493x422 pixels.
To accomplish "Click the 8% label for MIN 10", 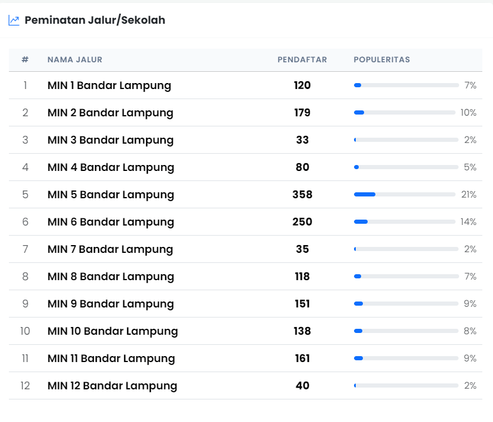I will pos(470,331).
